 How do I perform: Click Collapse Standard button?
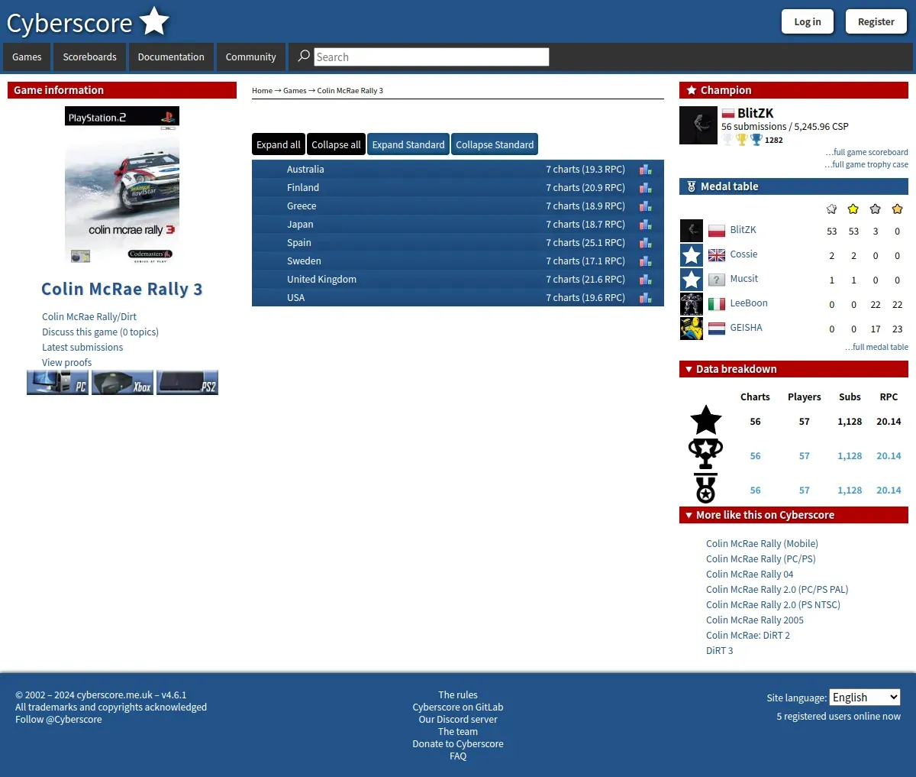click(x=495, y=144)
